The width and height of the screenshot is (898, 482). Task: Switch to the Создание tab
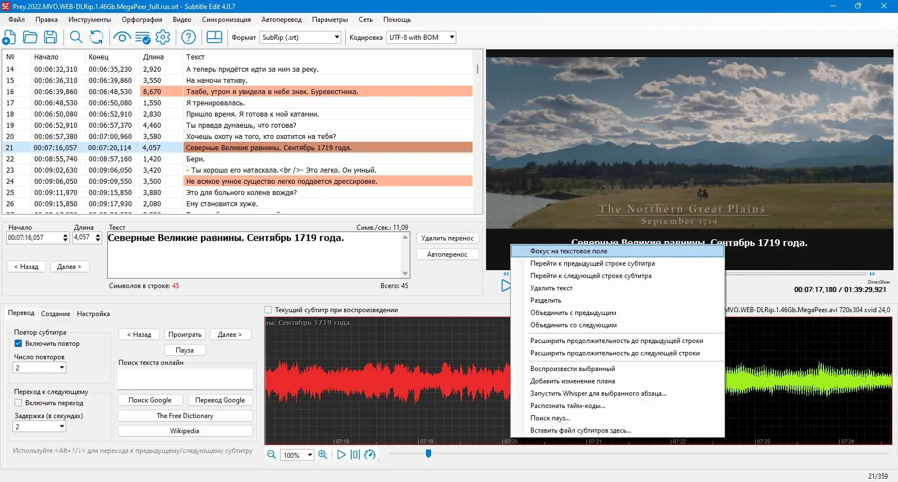pyautogui.click(x=56, y=314)
